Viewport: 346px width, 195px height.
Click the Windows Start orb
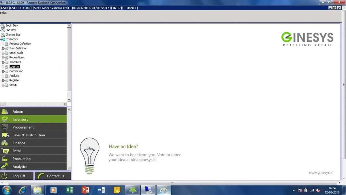pos(6,190)
